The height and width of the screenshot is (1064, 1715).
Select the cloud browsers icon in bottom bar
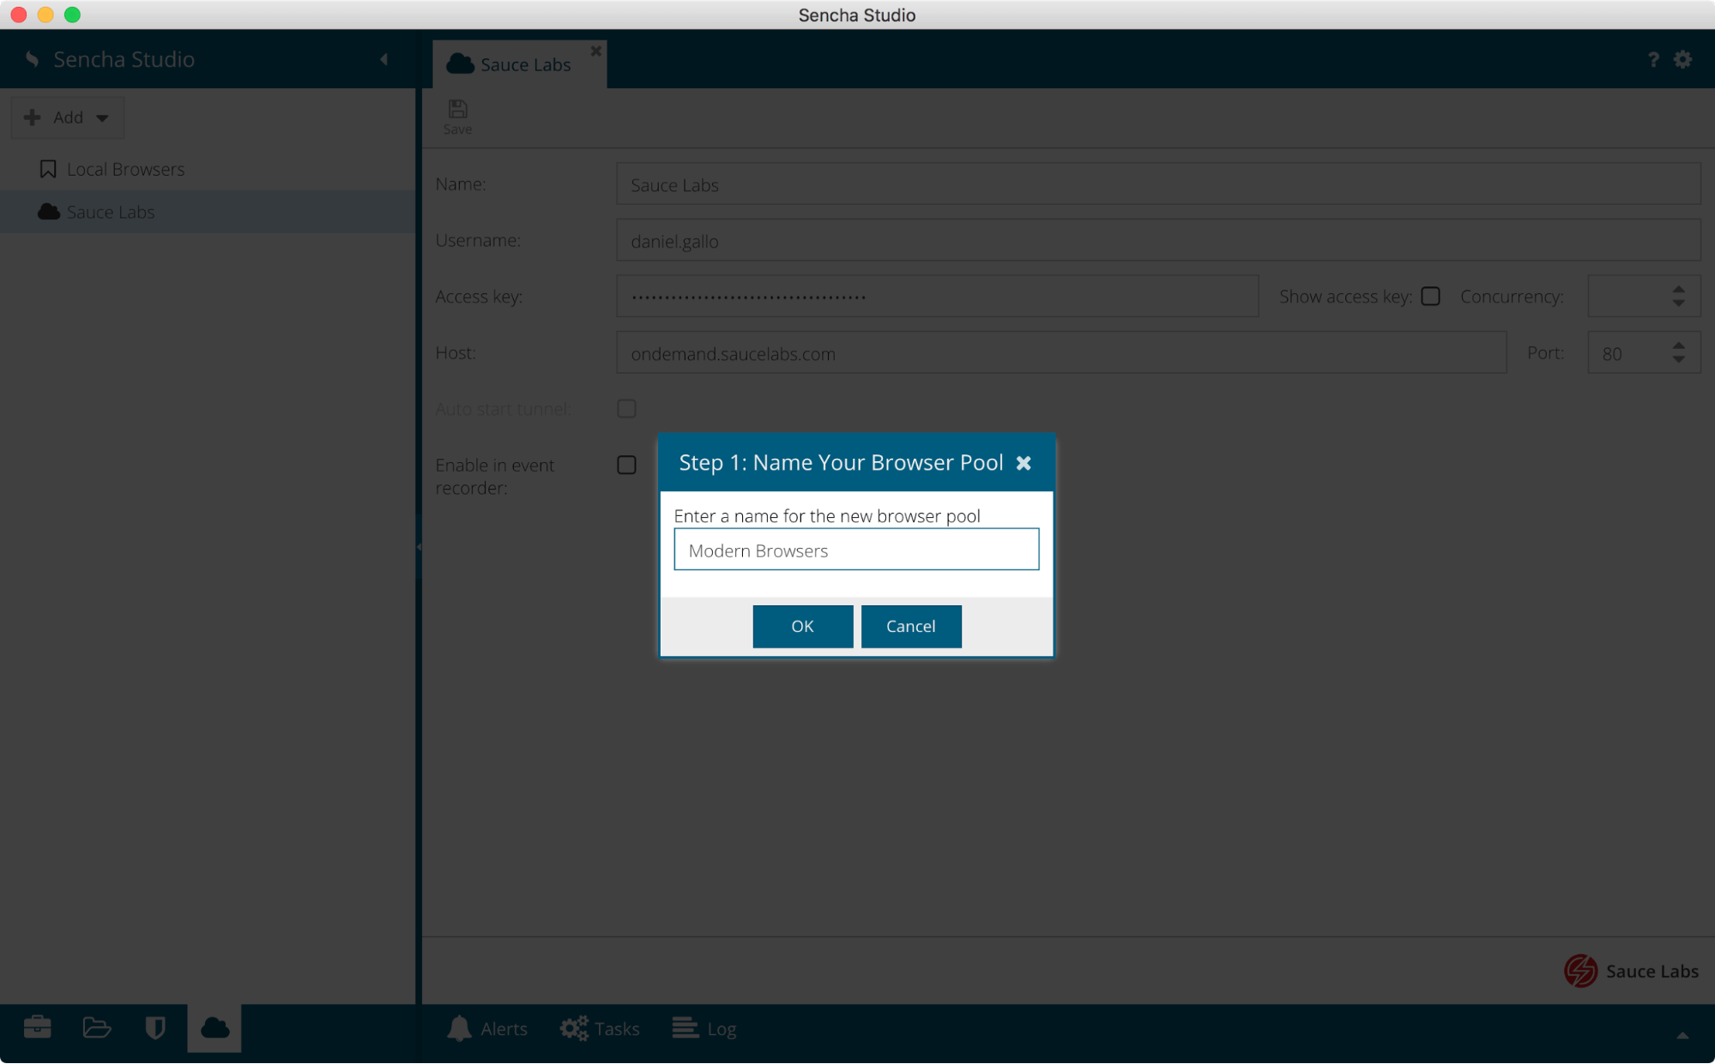pyautogui.click(x=214, y=1028)
